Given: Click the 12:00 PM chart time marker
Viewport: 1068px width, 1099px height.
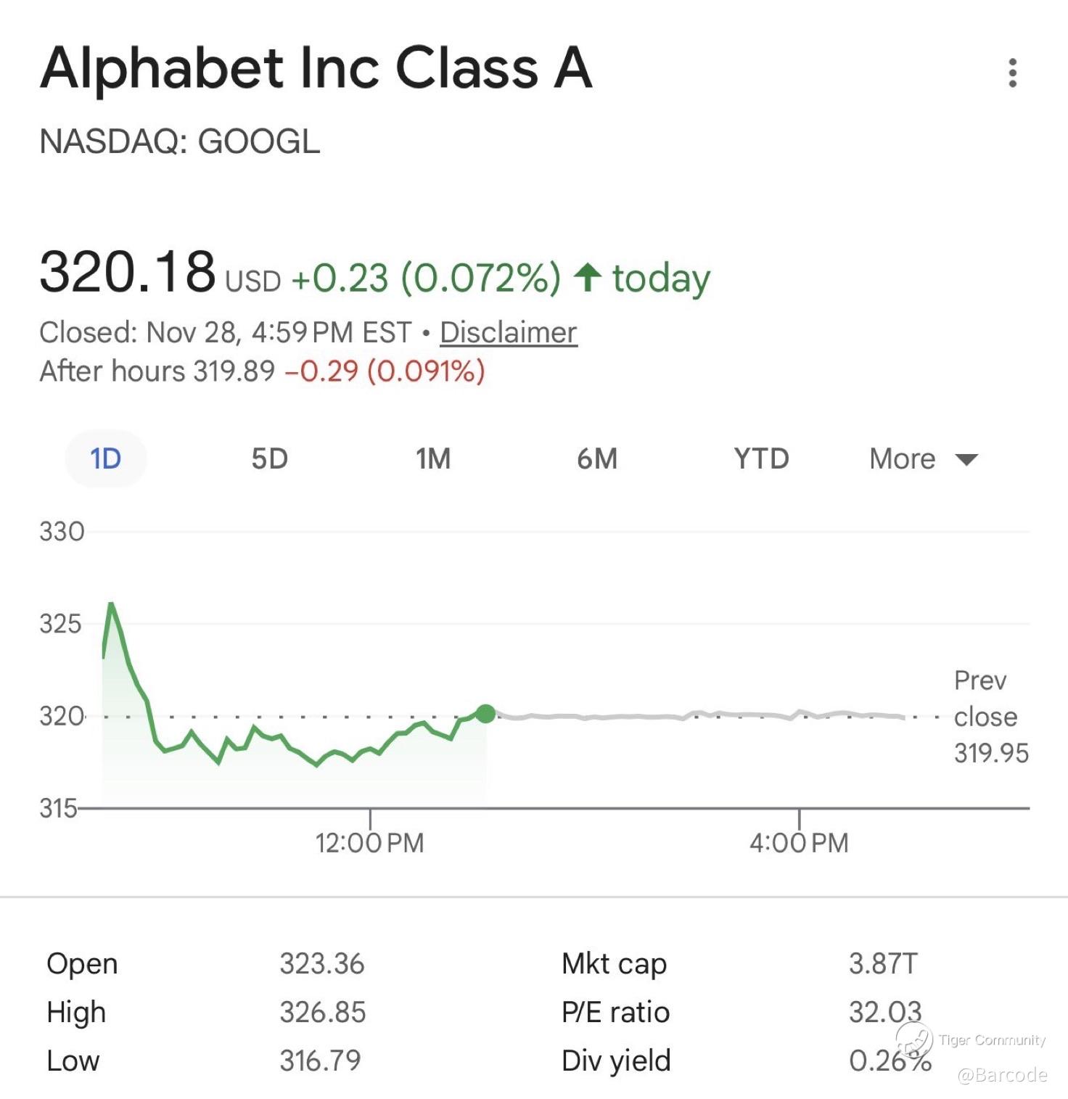Looking at the screenshot, I should coord(369,842).
